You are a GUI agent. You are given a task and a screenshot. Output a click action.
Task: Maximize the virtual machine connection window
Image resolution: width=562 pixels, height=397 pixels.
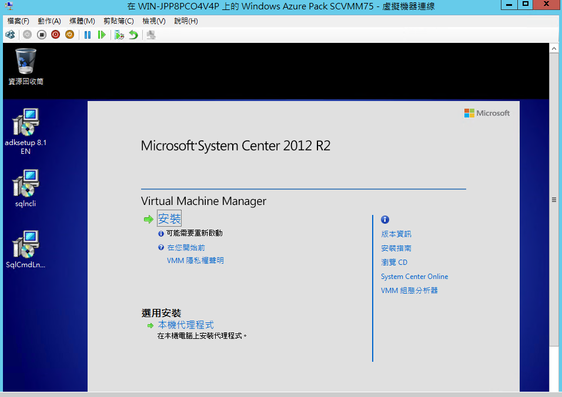(525, 5)
